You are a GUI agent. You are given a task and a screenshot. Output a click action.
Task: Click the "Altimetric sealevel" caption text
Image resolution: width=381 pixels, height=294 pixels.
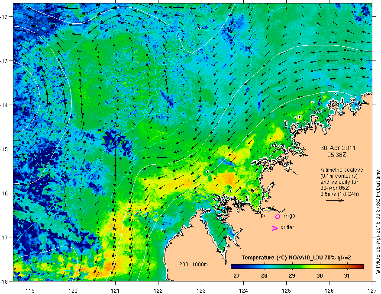coord(342,170)
